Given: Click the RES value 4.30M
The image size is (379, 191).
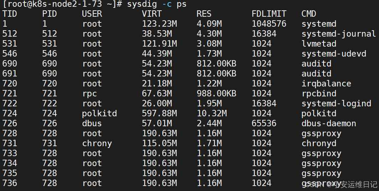Looking at the screenshot, I should point(209,34).
